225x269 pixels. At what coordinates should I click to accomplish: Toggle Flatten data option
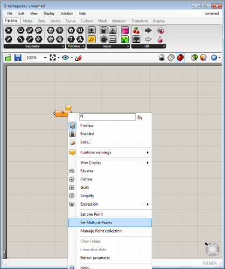point(110,179)
